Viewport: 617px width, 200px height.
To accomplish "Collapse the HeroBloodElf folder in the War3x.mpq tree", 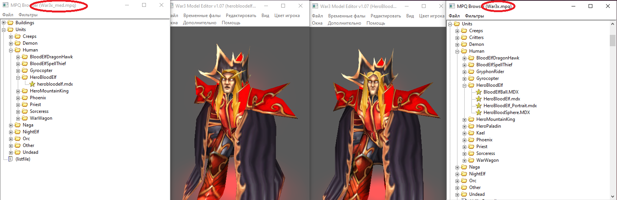I will (x=465, y=86).
